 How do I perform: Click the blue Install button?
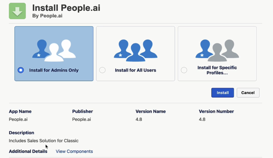point(223,93)
